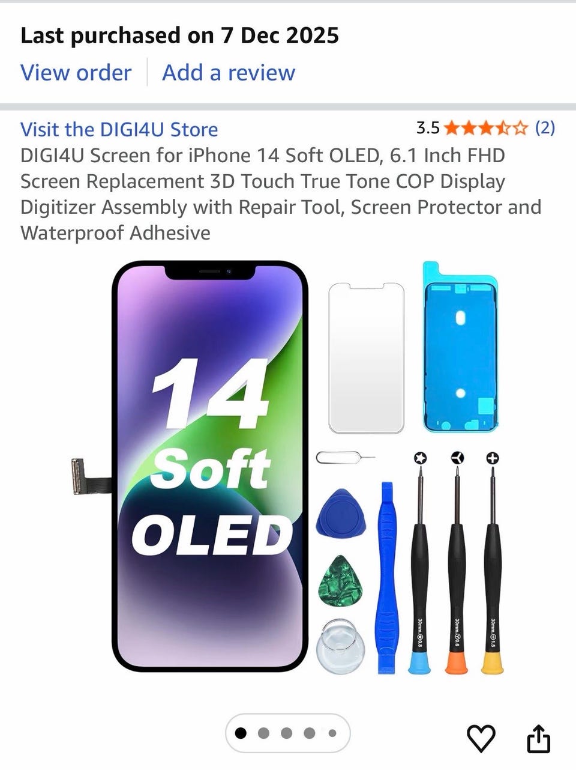The width and height of the screenshot is (576, 770).
Task: Select the first image carousel dot
Action: 241,733
